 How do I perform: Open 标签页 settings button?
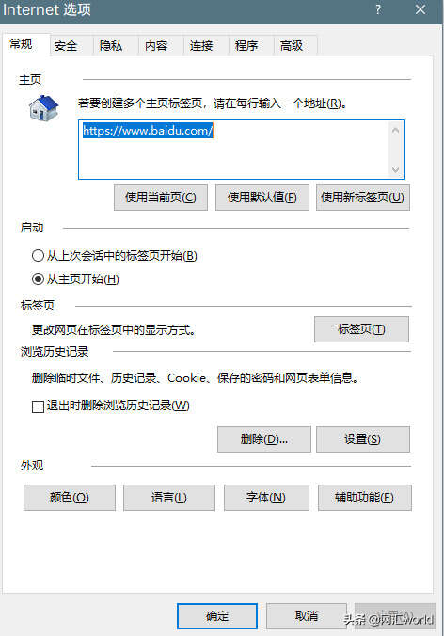tap(361, 329)
